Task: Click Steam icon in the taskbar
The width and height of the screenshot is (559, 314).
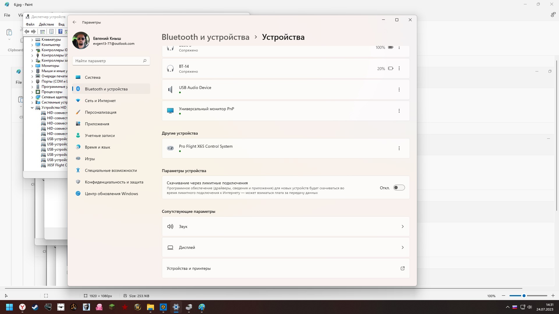Action: click(x=35, y=307)
